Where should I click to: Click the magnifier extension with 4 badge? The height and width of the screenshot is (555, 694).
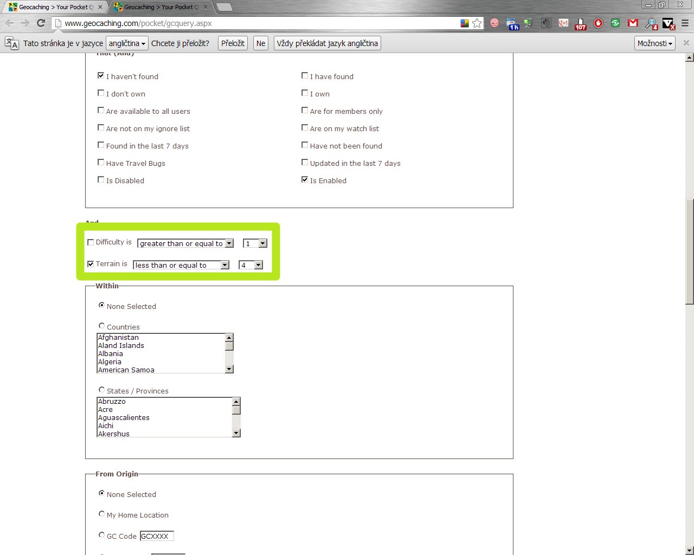click(x=651, y=23)
